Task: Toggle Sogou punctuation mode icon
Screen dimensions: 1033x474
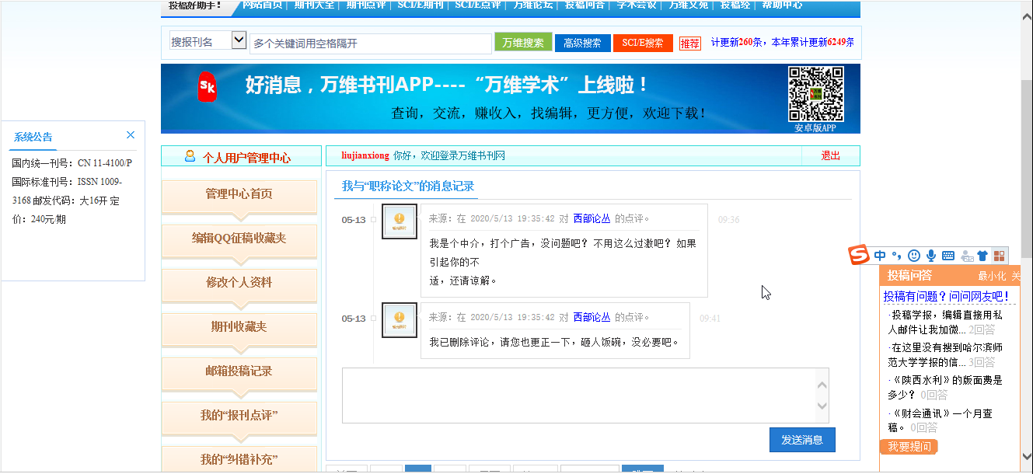Action: [896, 255]
